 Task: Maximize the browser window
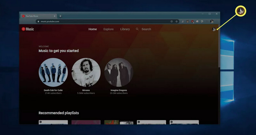[210, 14]
